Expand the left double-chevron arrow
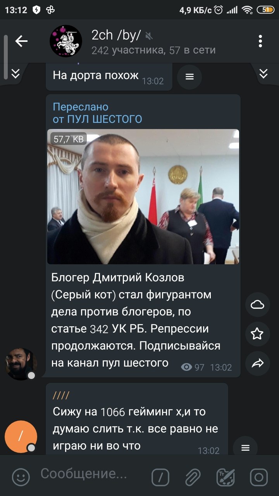 (15, 74)
